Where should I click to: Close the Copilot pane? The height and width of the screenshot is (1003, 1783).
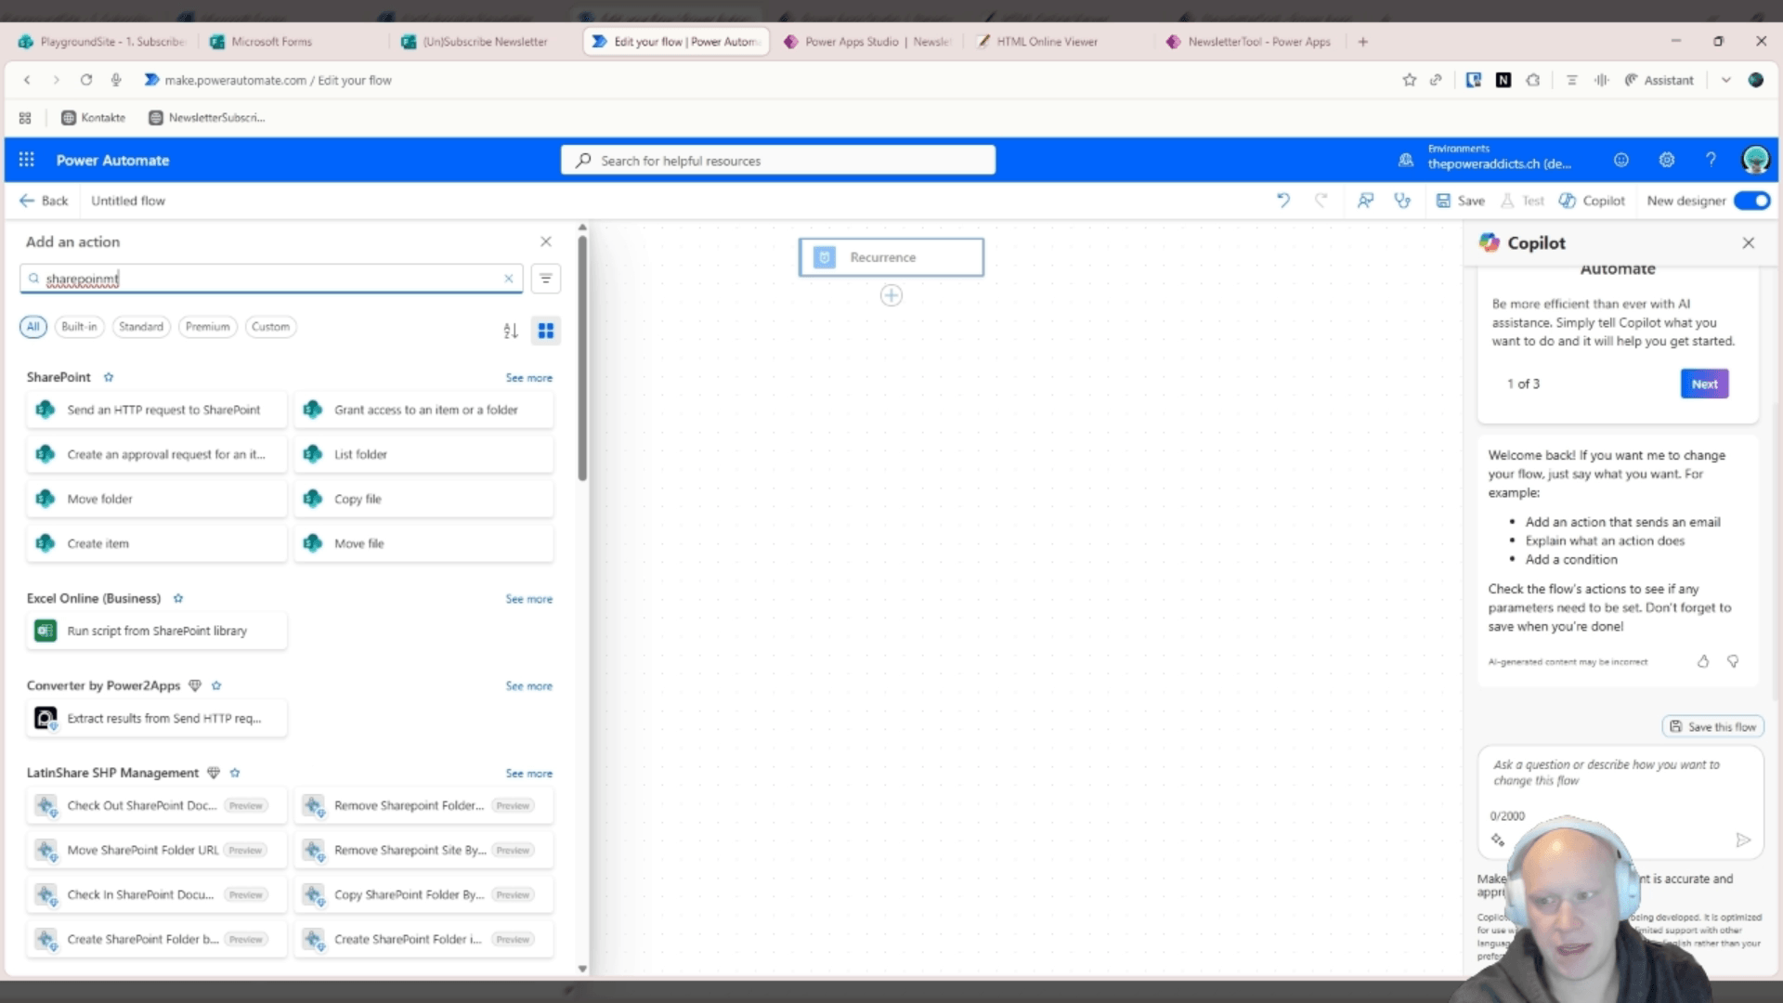[x=1749, y=242]
